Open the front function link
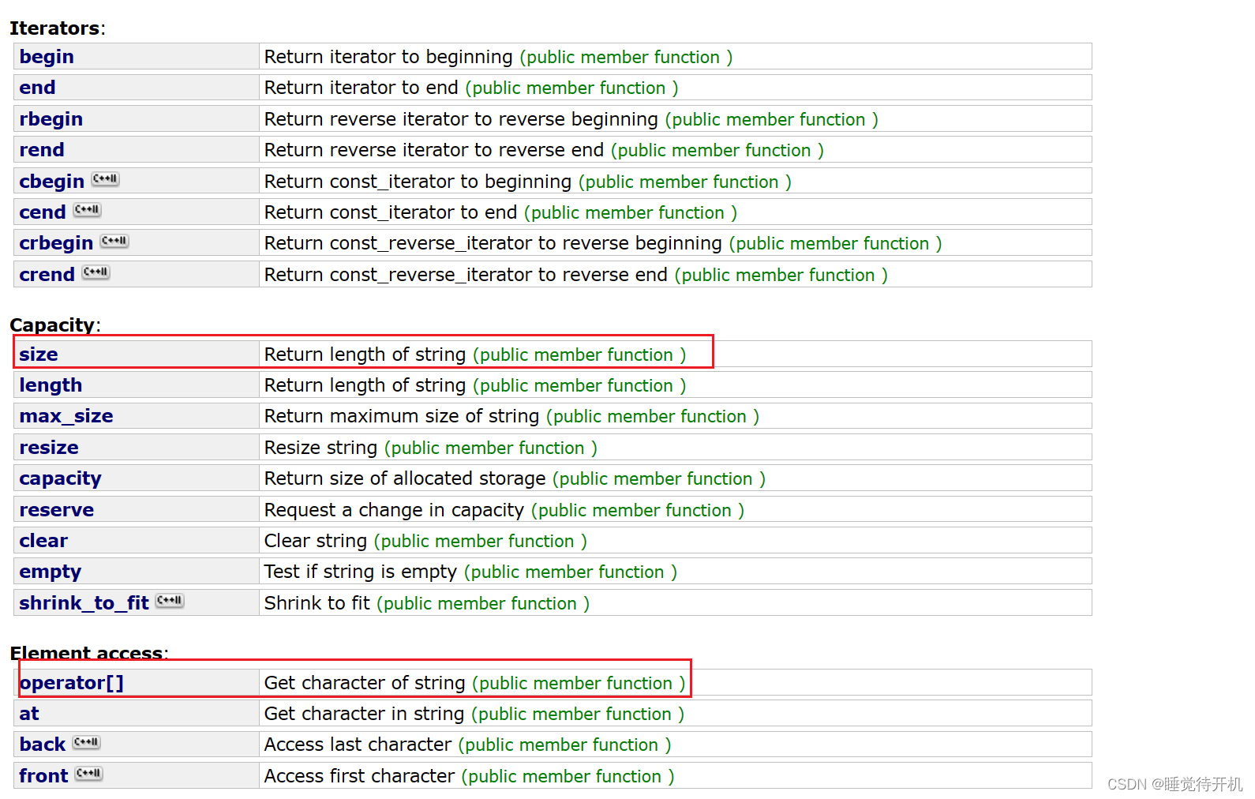 (44, 776)
